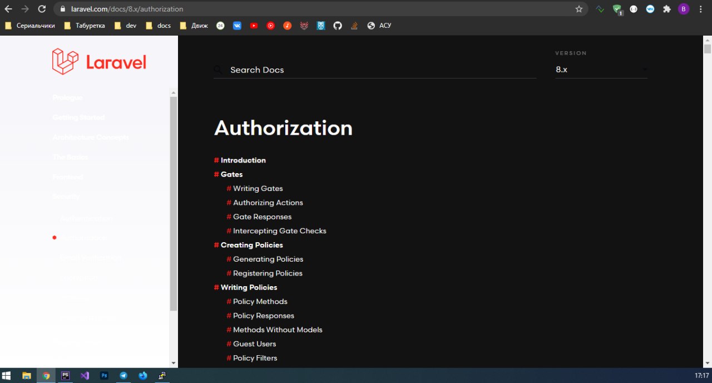Open Telegram from the taskbar
Viewport: 712px width, 383px height.
click(123, 376)
